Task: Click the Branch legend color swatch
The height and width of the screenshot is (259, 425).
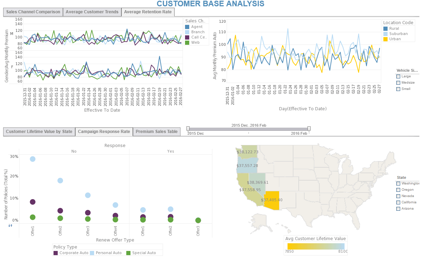Action: (187, 32)
